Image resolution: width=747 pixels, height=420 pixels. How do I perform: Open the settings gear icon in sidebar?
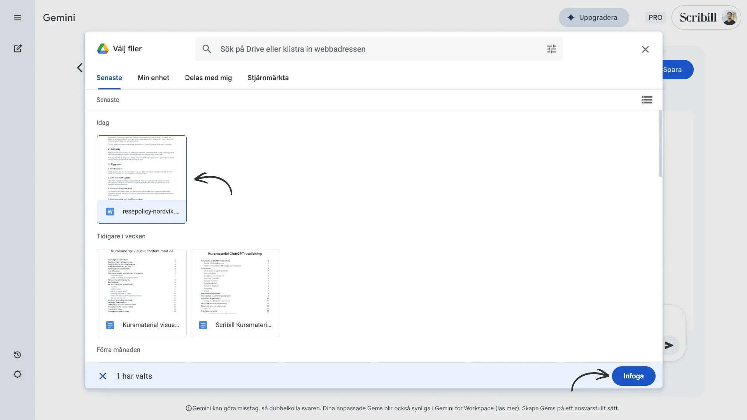[x=18, y=374]
